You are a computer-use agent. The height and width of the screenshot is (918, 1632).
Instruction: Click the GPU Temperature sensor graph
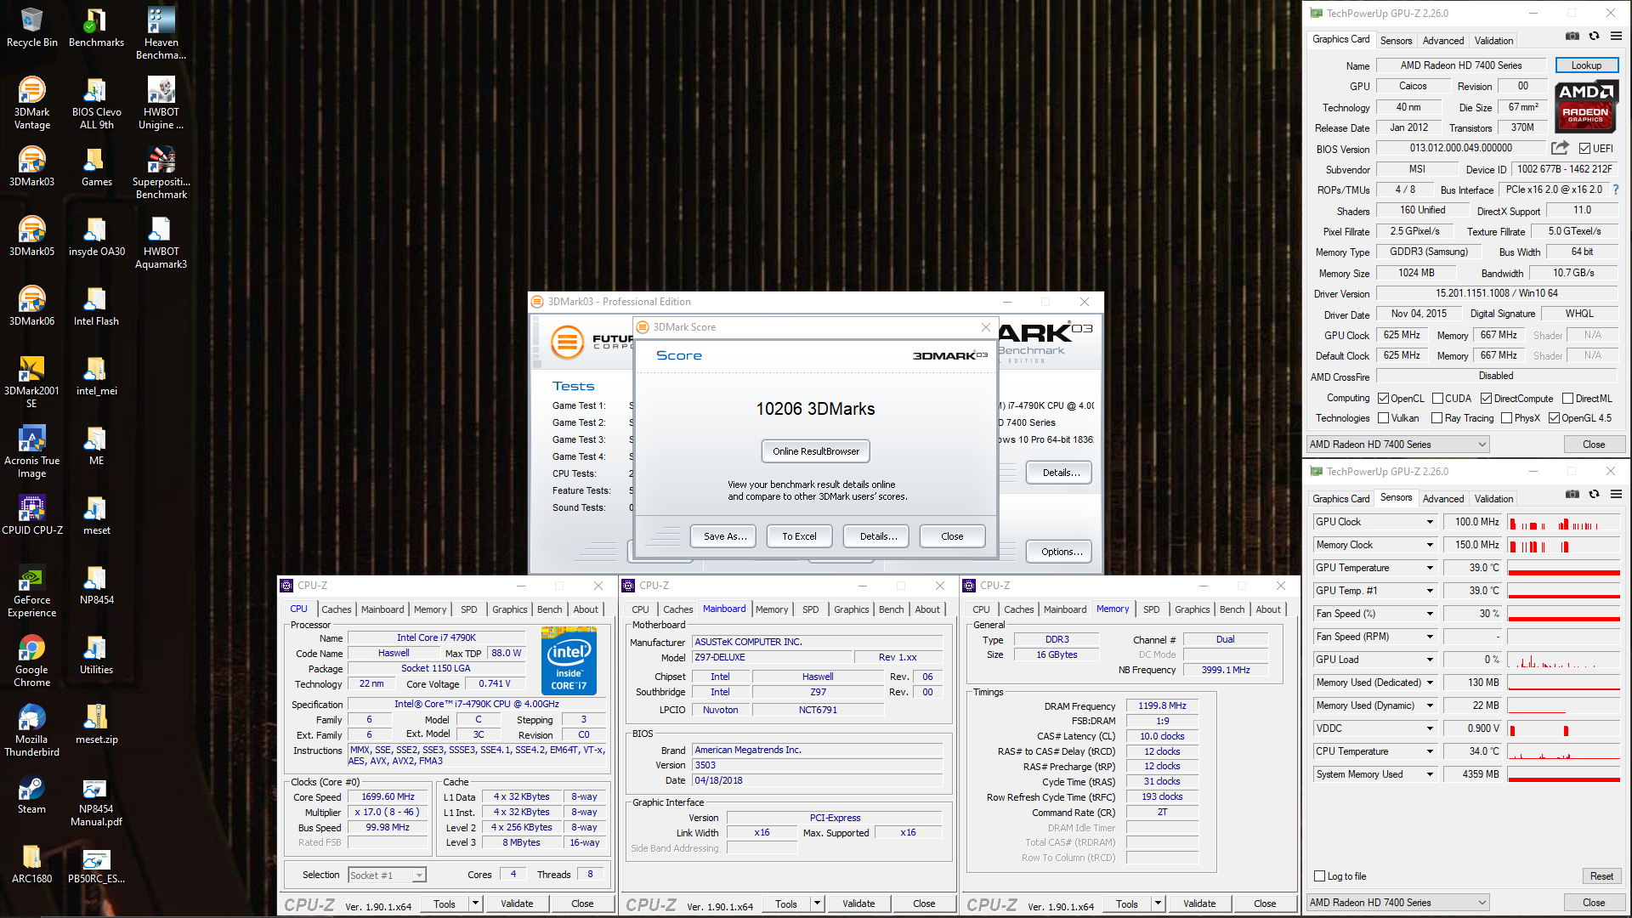(x=1564, y=568)
